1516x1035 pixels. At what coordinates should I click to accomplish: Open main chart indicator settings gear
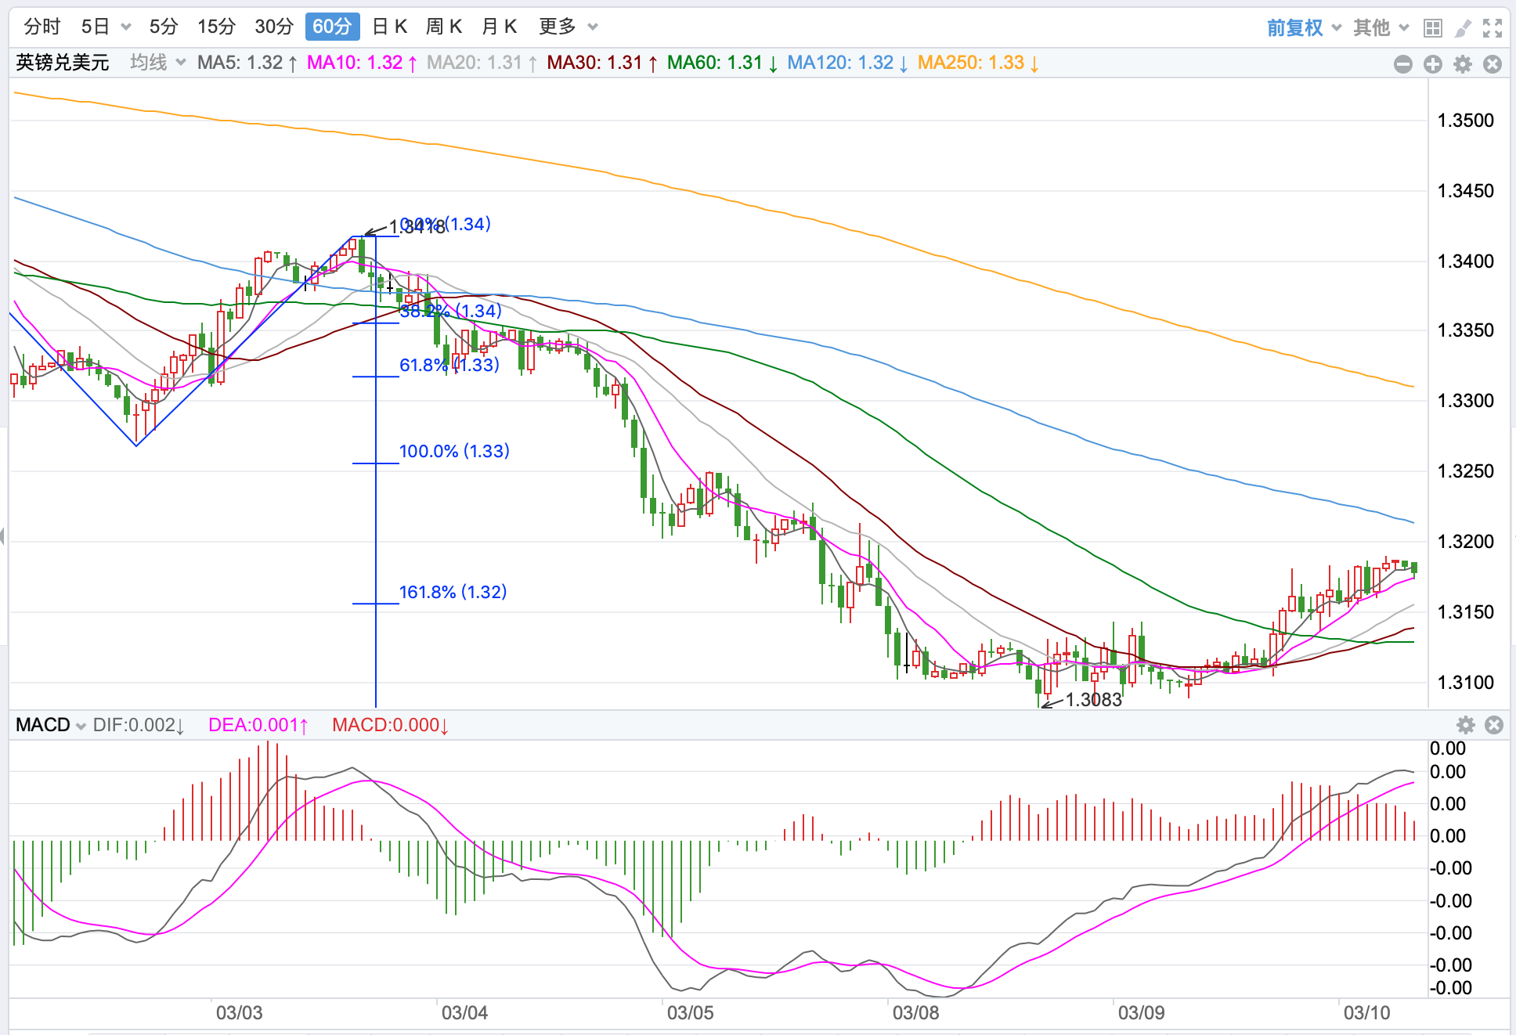pyautogui.click(x=1463, y=64)
